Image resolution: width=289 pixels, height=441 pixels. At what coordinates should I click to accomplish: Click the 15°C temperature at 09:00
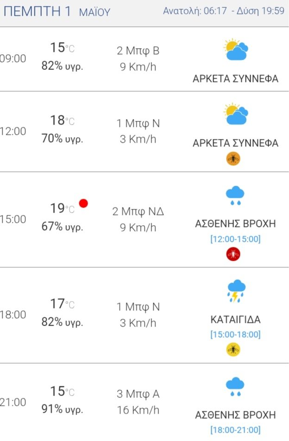(62, 48)
